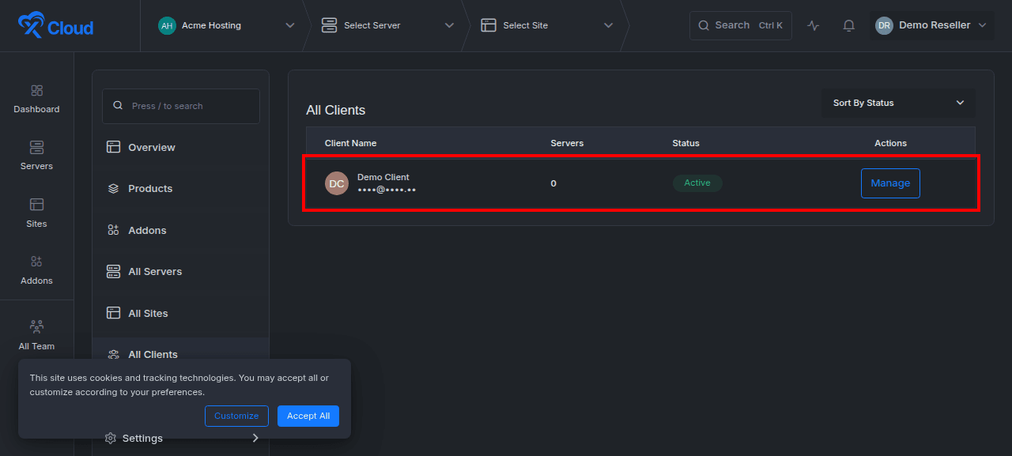
Task: Click the Sites layout icon in rail
Action: point(36,205)
